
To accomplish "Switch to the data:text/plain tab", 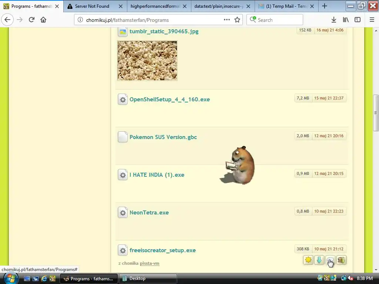I will (219, 6).
